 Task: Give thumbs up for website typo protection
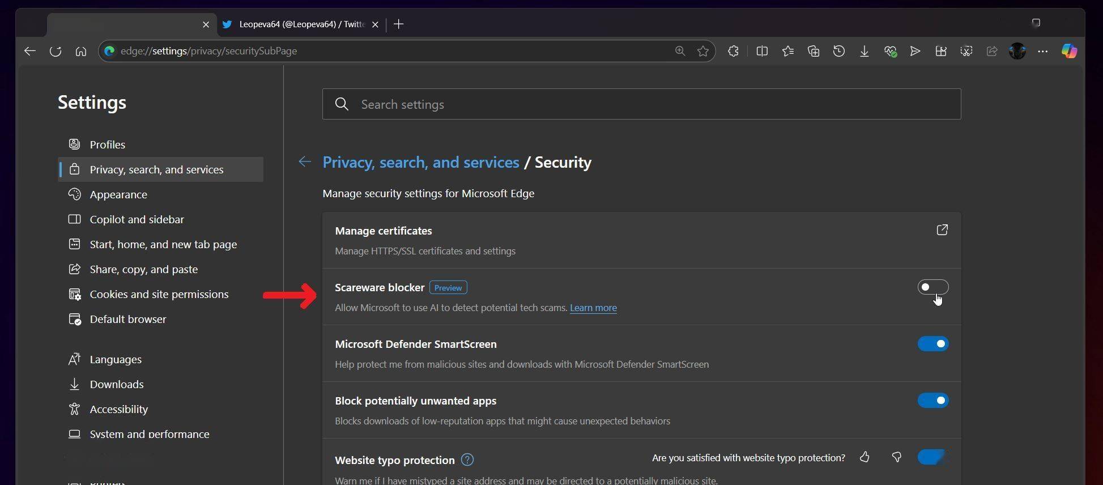864,457
